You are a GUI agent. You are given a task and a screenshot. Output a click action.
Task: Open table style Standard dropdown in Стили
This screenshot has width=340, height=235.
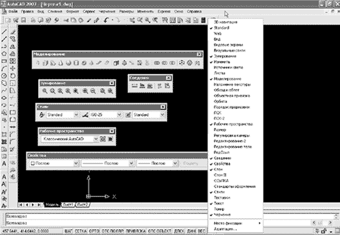(163, 115)
